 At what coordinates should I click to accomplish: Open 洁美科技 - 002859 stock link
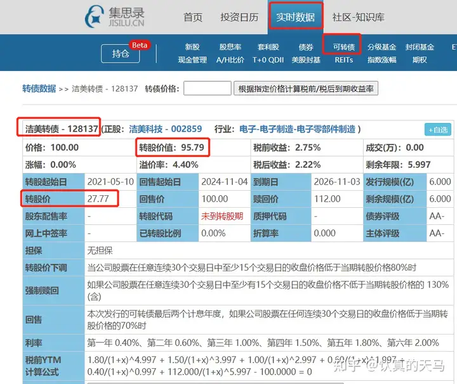pyautogui.click(x=165, y=129)
